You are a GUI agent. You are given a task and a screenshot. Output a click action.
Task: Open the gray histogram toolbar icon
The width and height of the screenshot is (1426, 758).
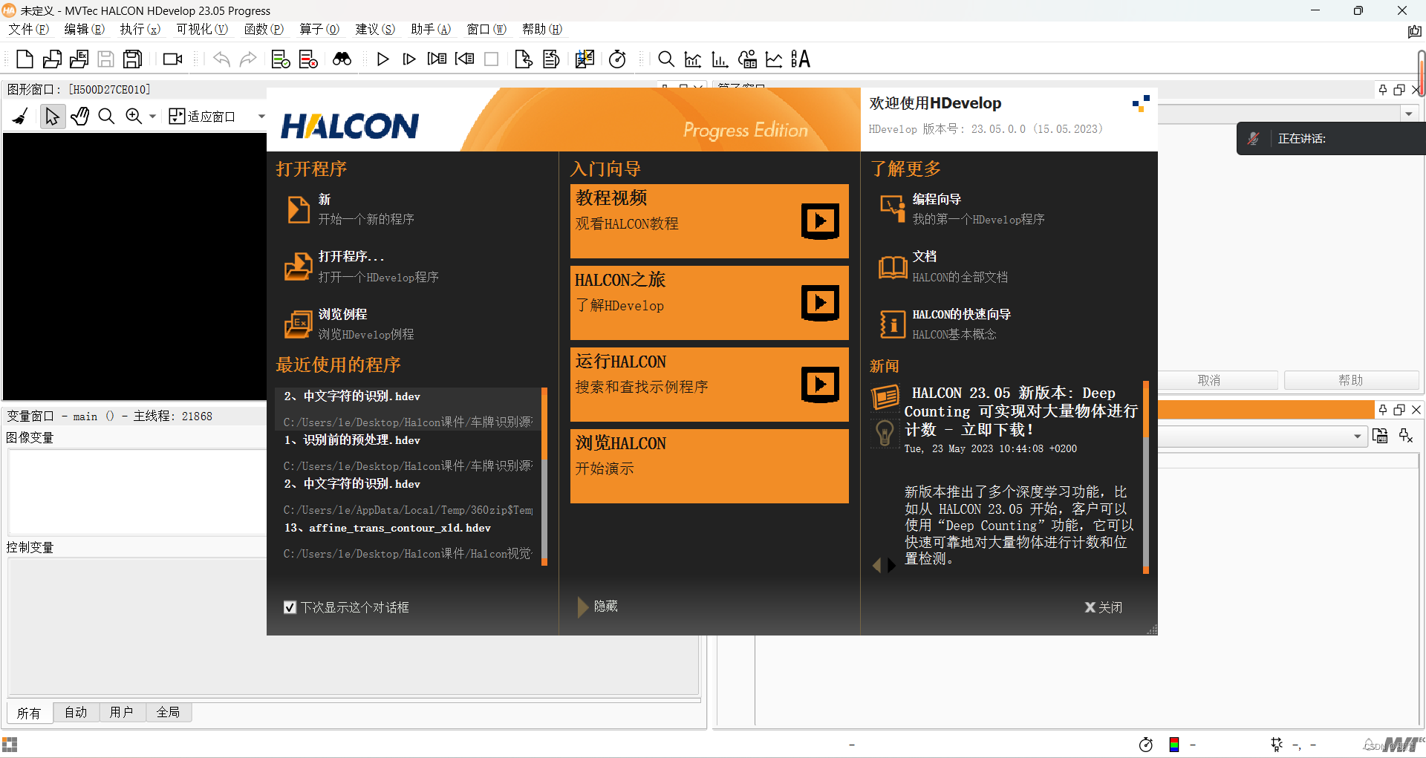[x=693, y=59]
